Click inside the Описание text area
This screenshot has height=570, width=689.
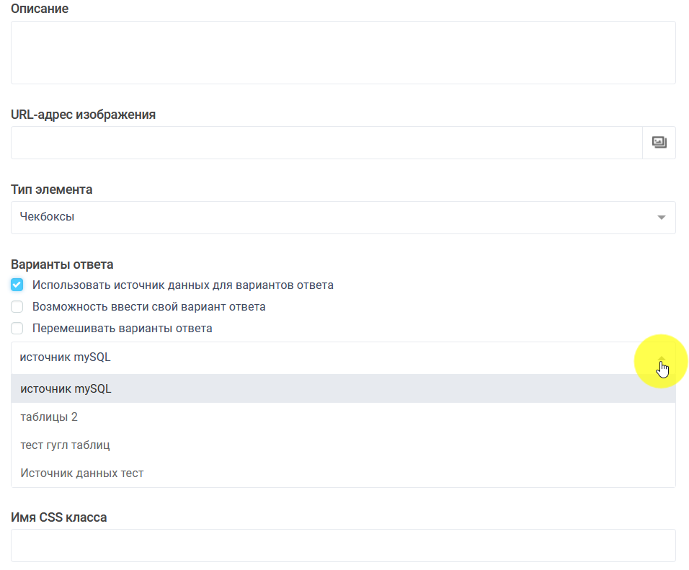(x=342, y=52)
